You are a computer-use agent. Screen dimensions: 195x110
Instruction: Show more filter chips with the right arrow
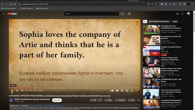pos(182,22)
